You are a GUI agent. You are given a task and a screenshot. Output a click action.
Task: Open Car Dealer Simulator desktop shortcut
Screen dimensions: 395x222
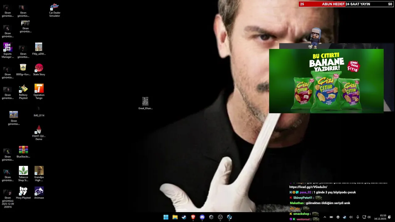pos(55,10)
